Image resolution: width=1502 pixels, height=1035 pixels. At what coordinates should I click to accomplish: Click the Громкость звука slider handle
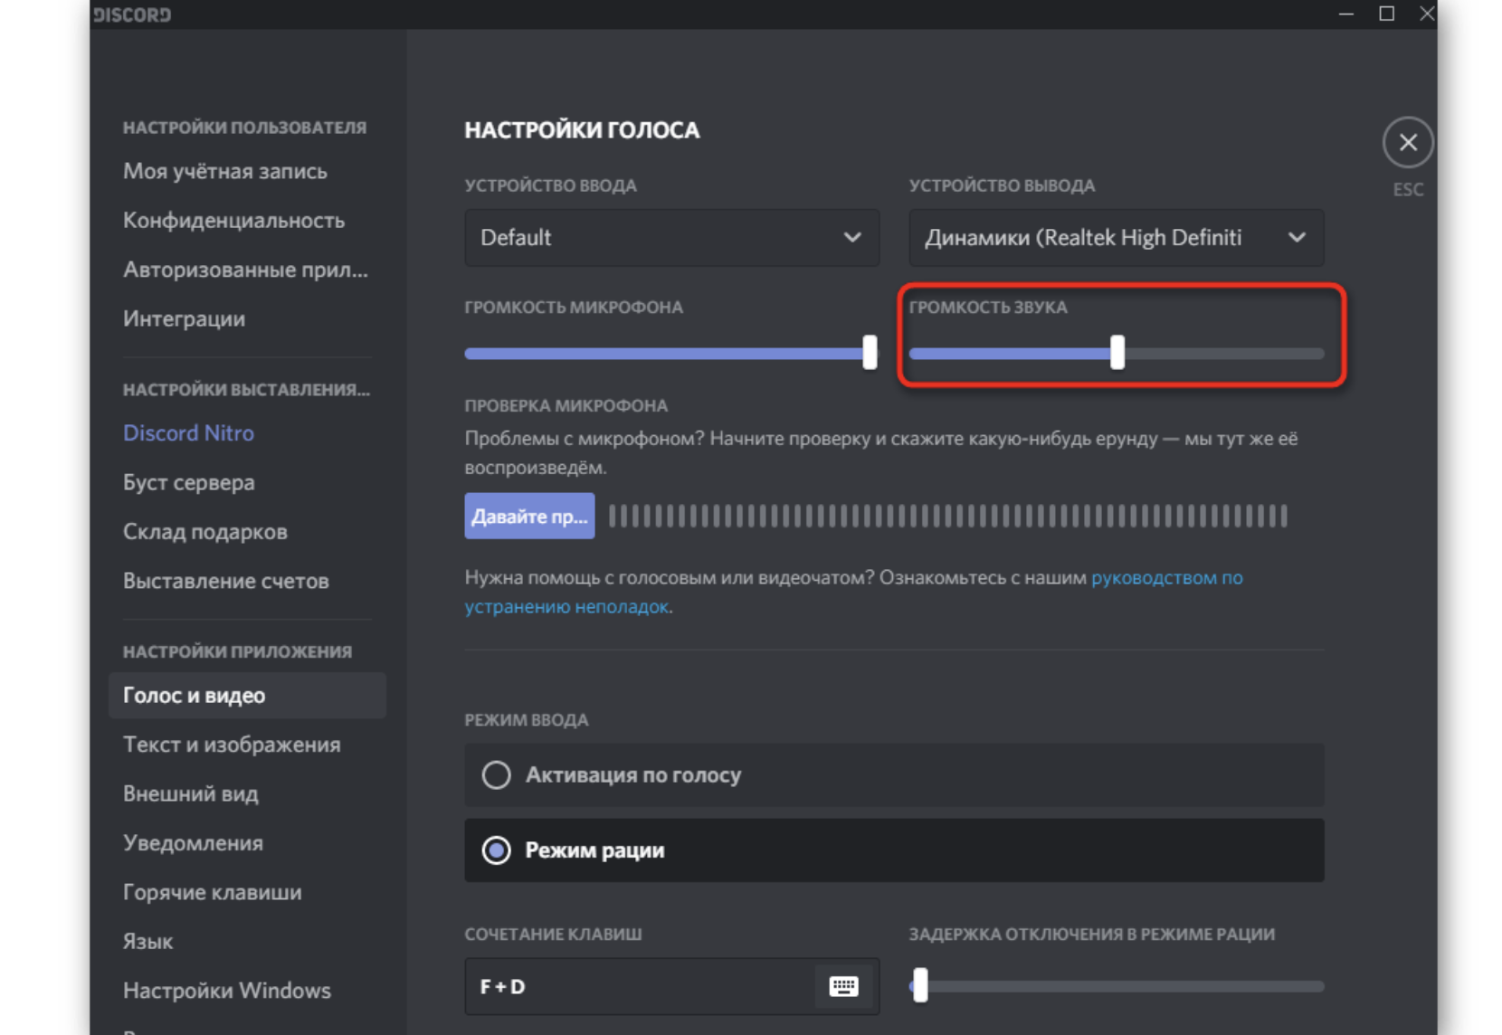[1117, 353]
